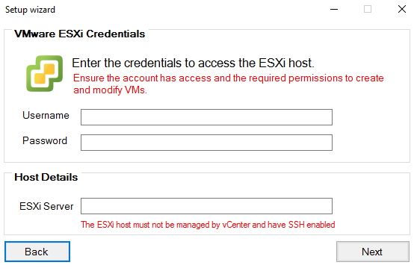Click the Host Details group heading
The width and height of the screenshot is (414, 271).
(46, 177)
